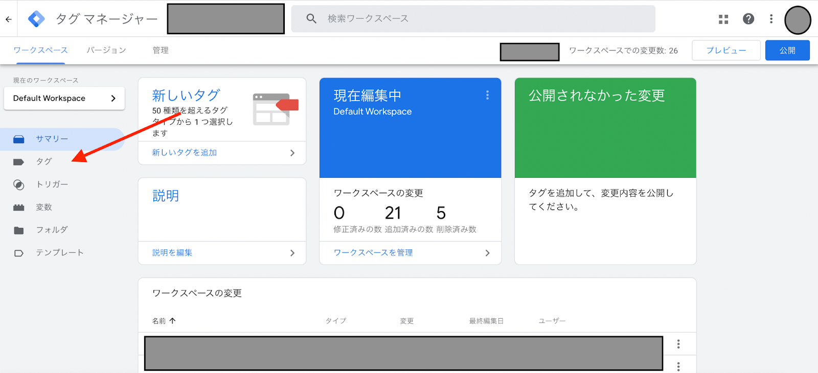The height and width of the screenshot is (373, 818).
Task: Switch to the バージョン tab
Action: pyautogui.click(x=106, y=50)
